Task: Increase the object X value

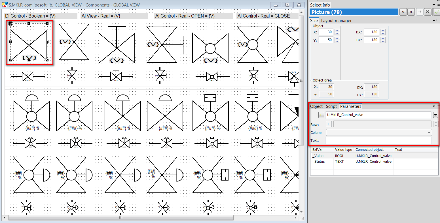Action: [337, 31]
